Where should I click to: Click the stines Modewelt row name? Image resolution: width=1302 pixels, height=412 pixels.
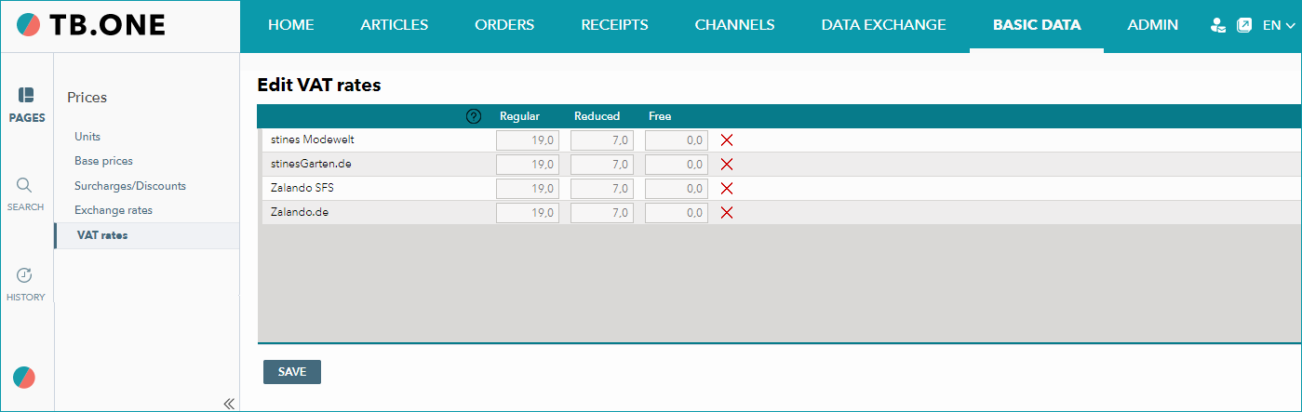click(x=312, y=140)
